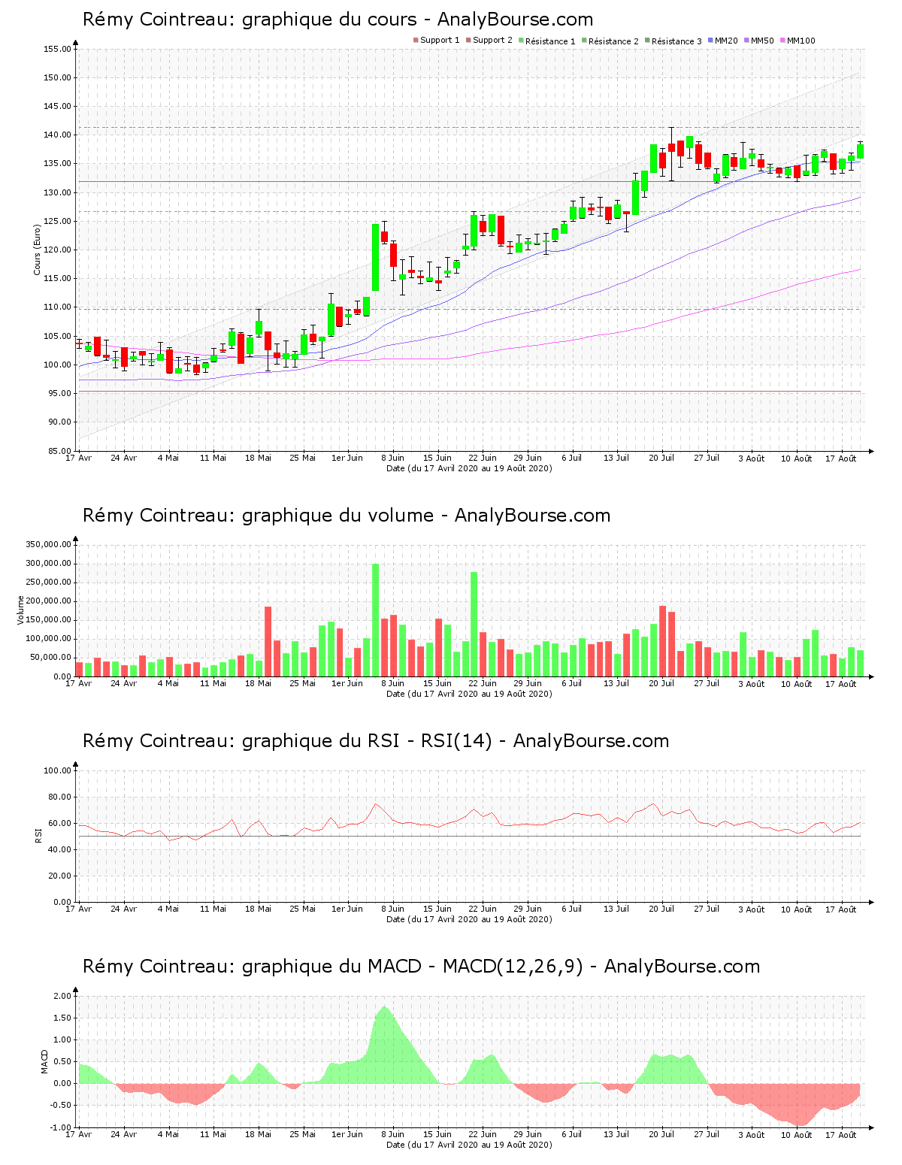Click the -0.50 MACD axis value
Viewport: 902px width, 1165px height.
coord(62,1106)
